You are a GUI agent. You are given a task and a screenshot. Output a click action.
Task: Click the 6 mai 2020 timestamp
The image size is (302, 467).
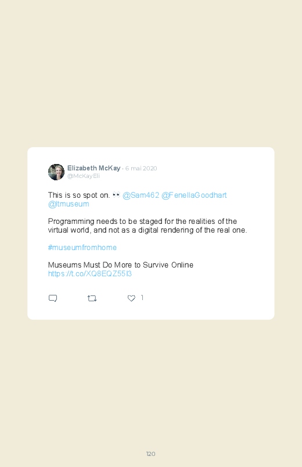click(x=141, y=168)
